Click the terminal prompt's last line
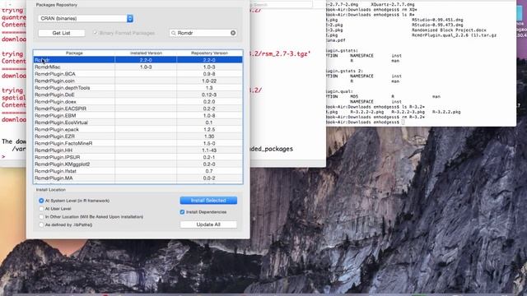Screen dimensions: 527x296 coord(366,123)
